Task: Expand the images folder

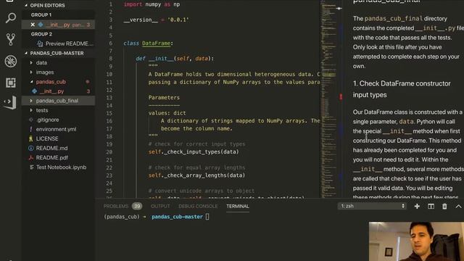Action: click(31, 72)
